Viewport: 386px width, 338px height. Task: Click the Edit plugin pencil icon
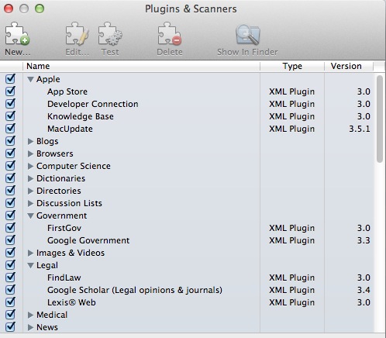pyautogui.click(x=77, y=34)
